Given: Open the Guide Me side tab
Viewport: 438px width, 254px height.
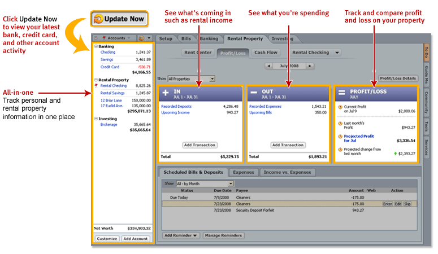Looking at the screenshot, I should pyautogui.click(x=427, y=75).
